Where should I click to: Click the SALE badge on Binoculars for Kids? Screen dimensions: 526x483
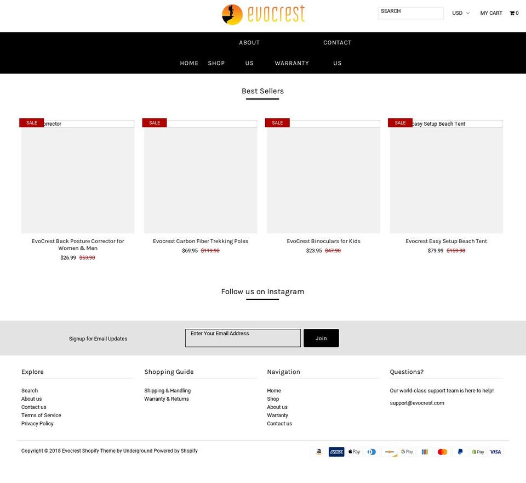tap(277, 123)
